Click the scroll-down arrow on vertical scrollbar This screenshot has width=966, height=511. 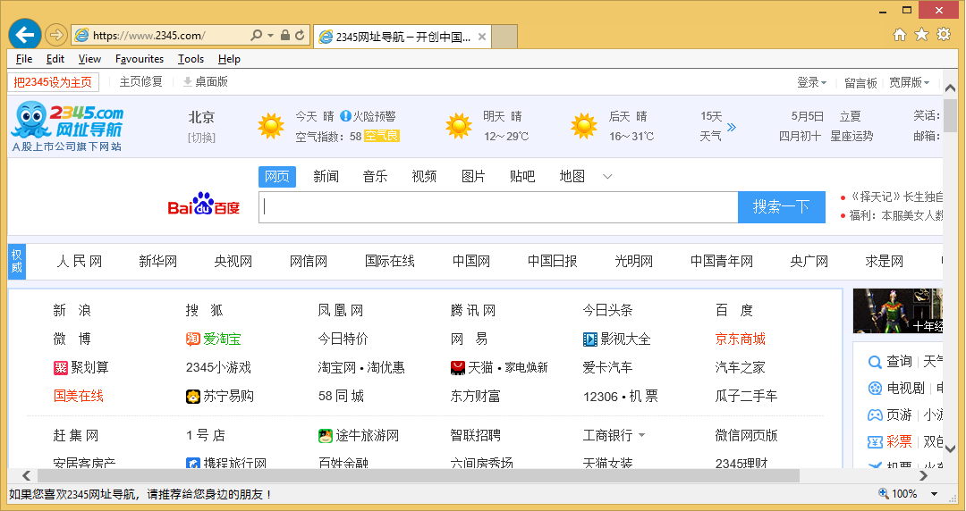click(949, 448)
